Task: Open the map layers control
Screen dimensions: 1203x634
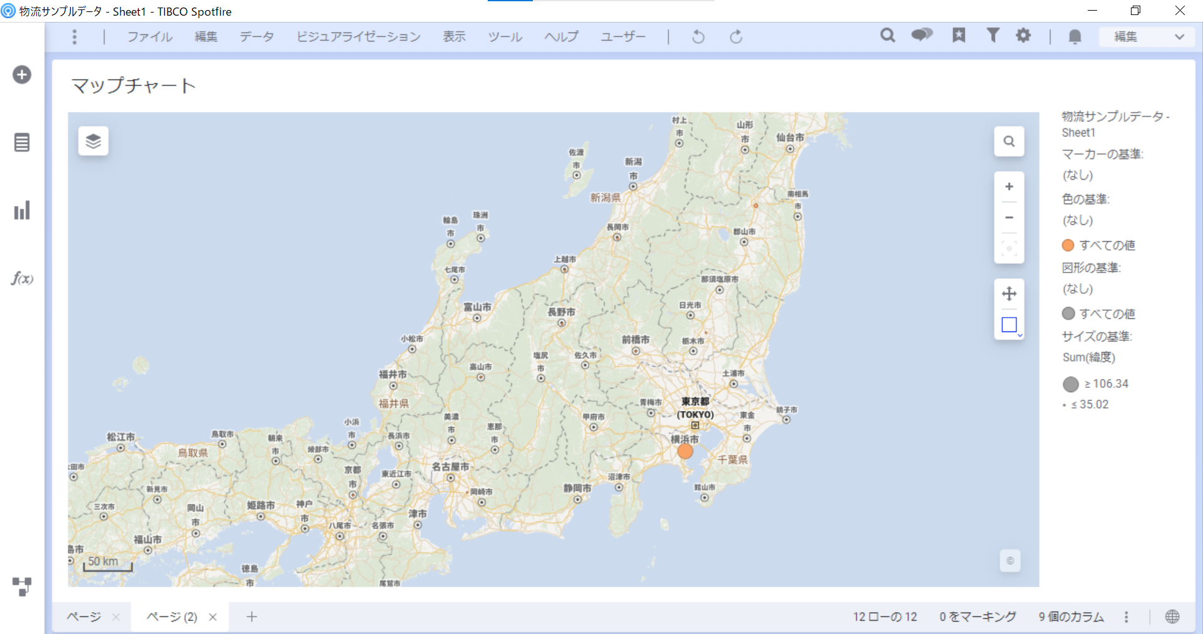Action: pyautogui.click(x=93, y=141)
